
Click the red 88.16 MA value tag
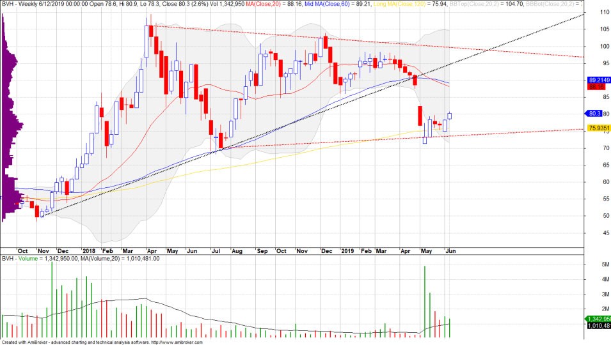pos(596,86)
